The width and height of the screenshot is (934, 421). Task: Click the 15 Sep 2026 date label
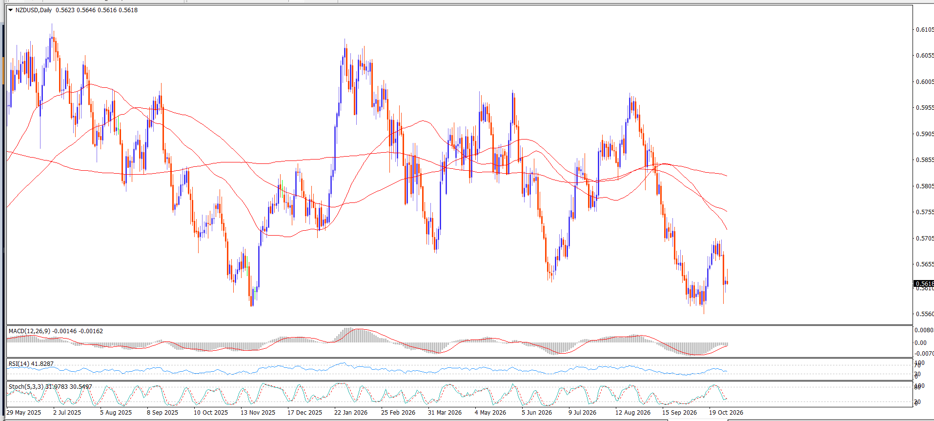pos(680,413)
